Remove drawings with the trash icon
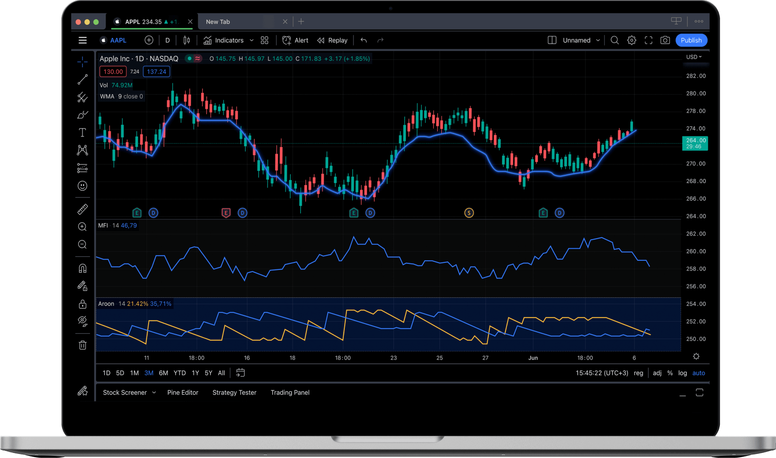This screenshot has height=458, width=776. tap(82, 345)
